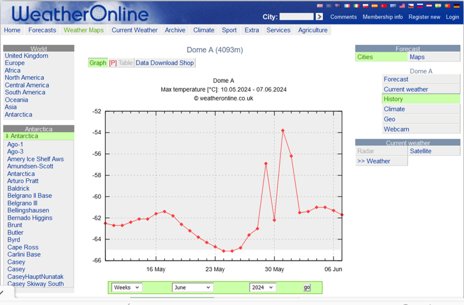Go to Current Weather menu
Screen dimensions: 464x305
tap(135, 30)
